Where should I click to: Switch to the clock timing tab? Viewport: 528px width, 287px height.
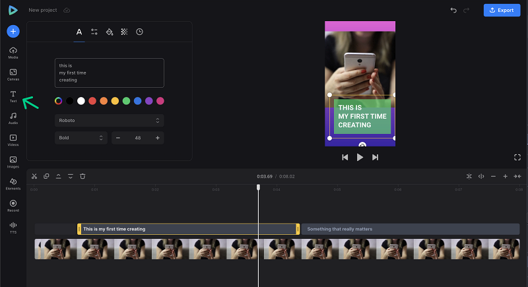tap(139, 32)
